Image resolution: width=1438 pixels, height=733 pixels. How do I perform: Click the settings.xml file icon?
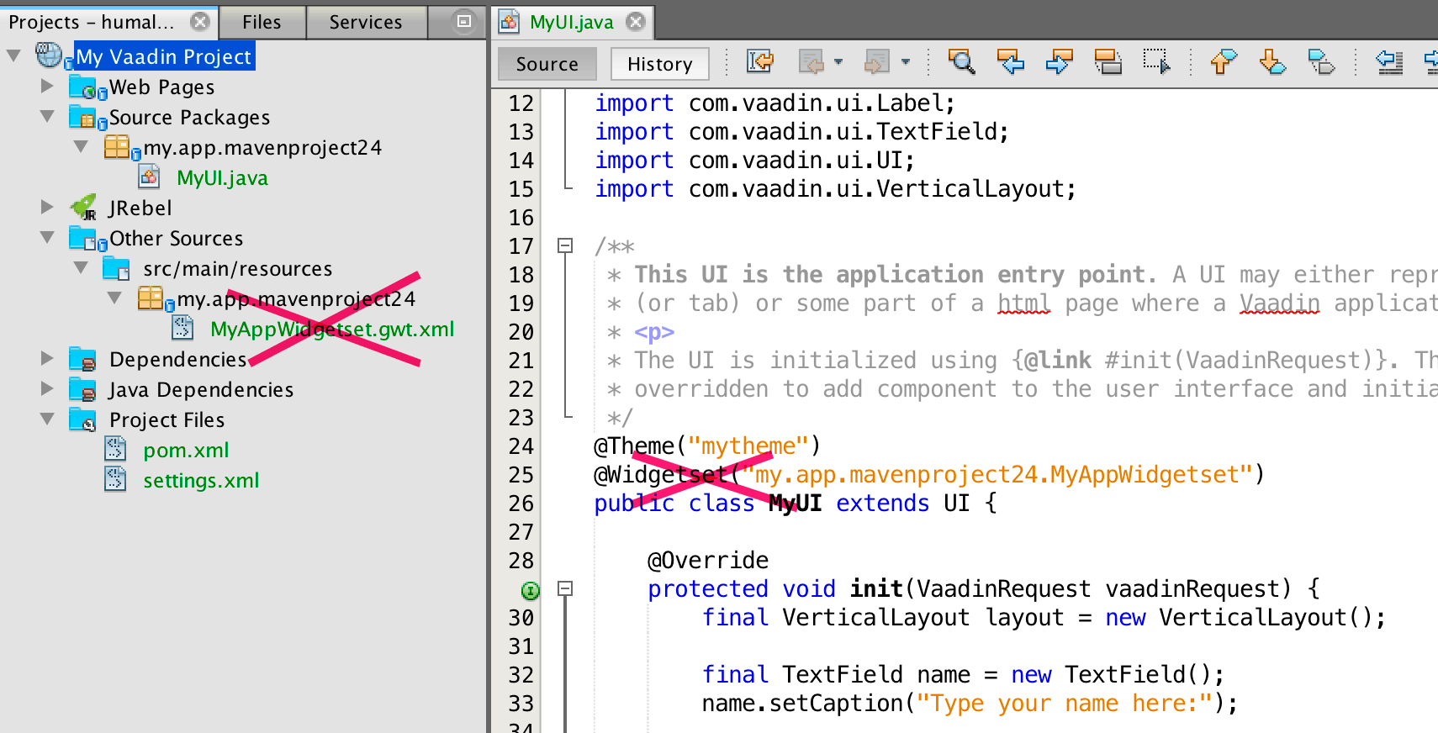tap(115, 479)
